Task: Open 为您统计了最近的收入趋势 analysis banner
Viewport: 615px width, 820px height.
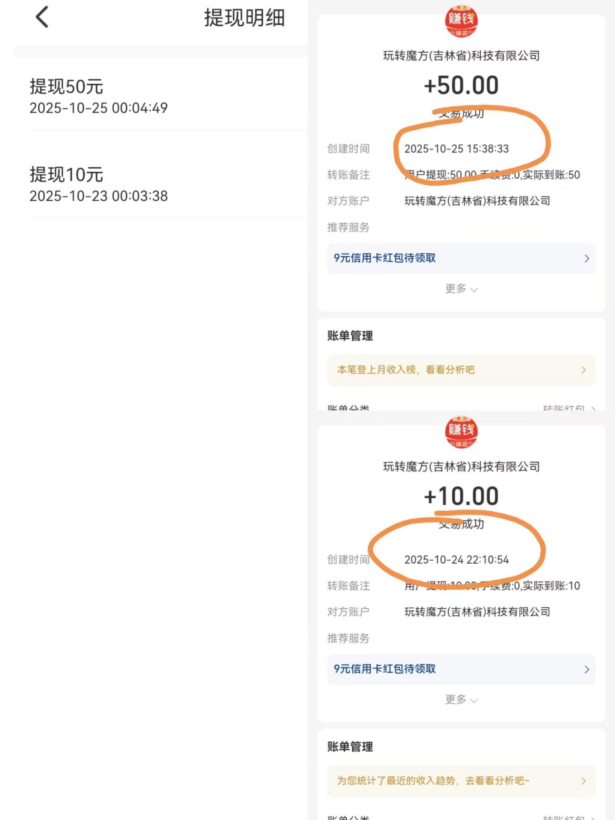Action: (x=461, y=781)
